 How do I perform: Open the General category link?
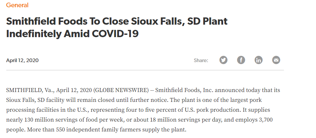click(x=17, y=5)
